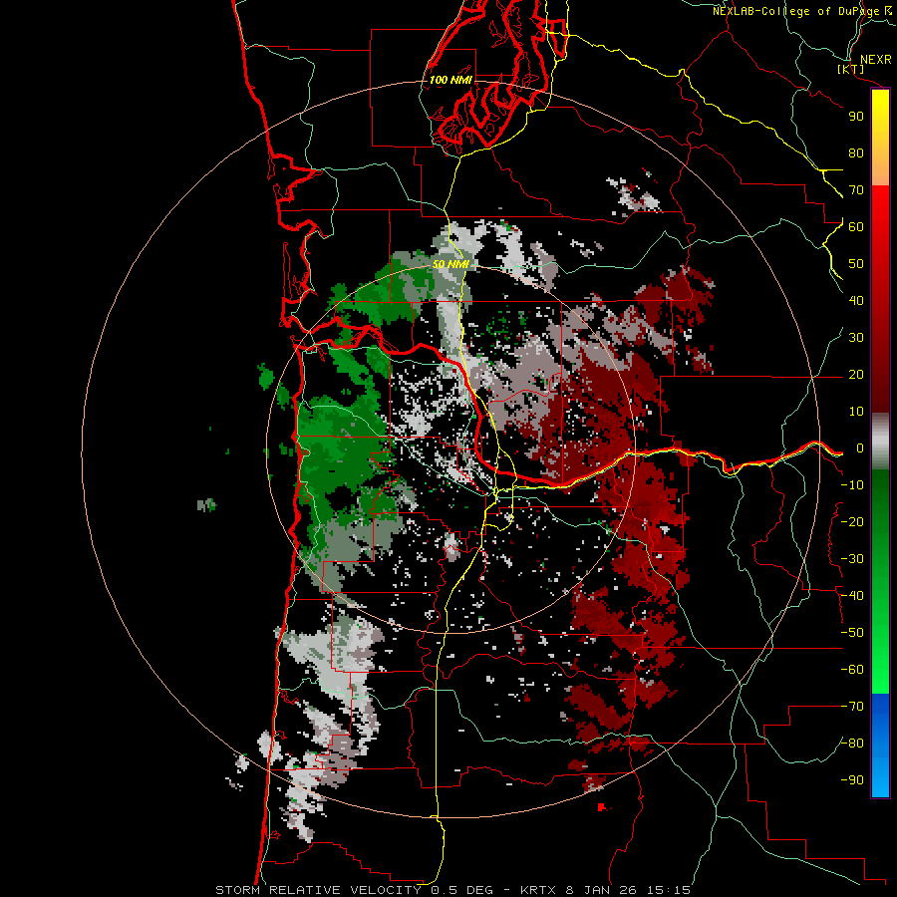Click the positive 20 knot scale label
Screen dimensions: 897x897
point(856,374)
